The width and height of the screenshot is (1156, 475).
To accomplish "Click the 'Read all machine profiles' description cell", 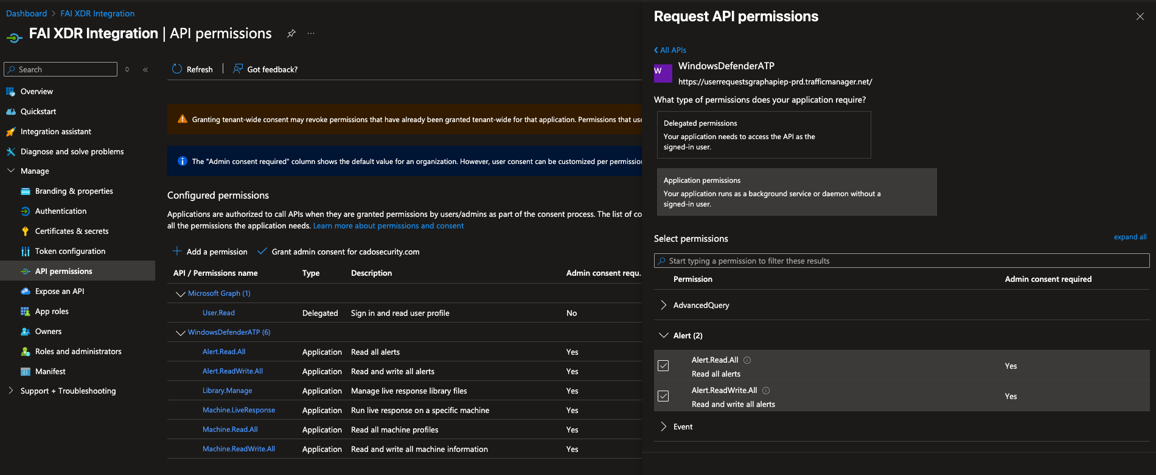I will 394,429.
